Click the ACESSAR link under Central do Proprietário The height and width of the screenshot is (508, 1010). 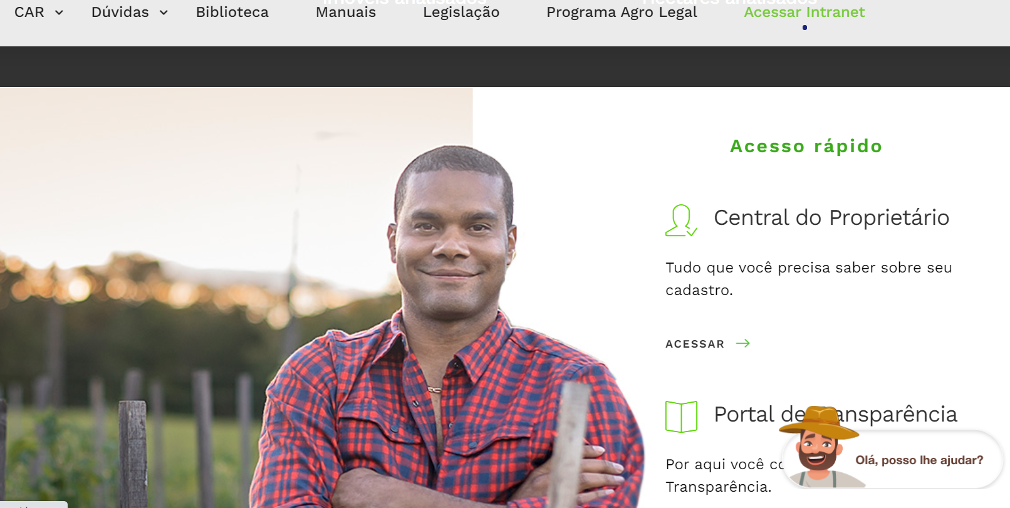pos(695,344)
